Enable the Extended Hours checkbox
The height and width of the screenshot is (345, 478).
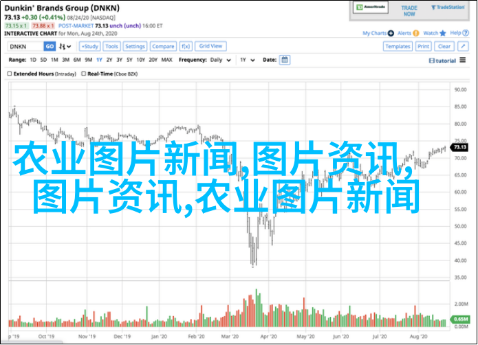click(x=10, y=74)
